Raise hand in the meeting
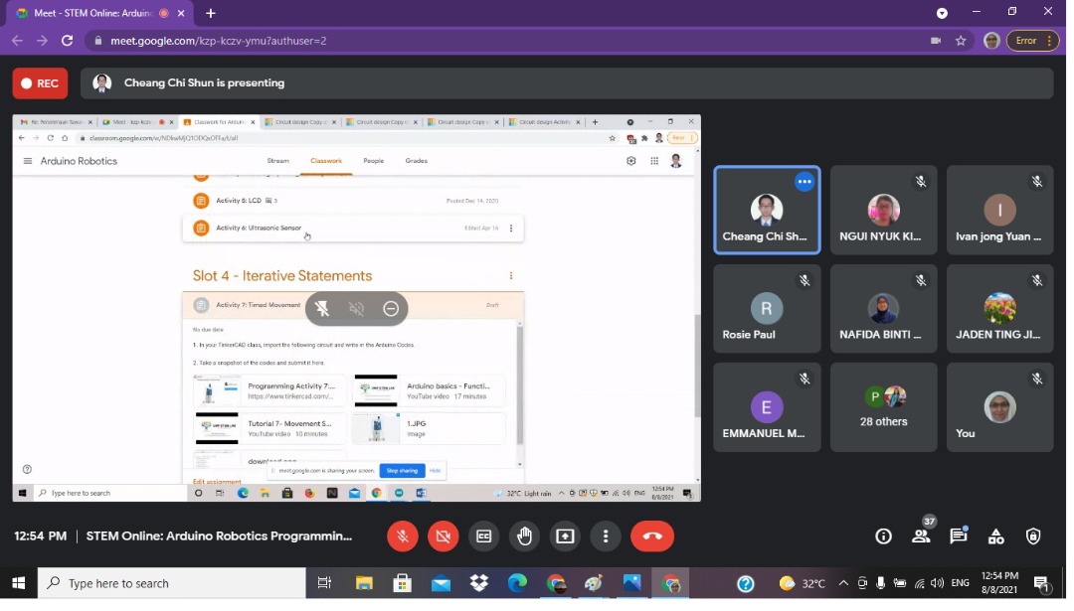The image size is (1074, 611). (x=524, y=536)
